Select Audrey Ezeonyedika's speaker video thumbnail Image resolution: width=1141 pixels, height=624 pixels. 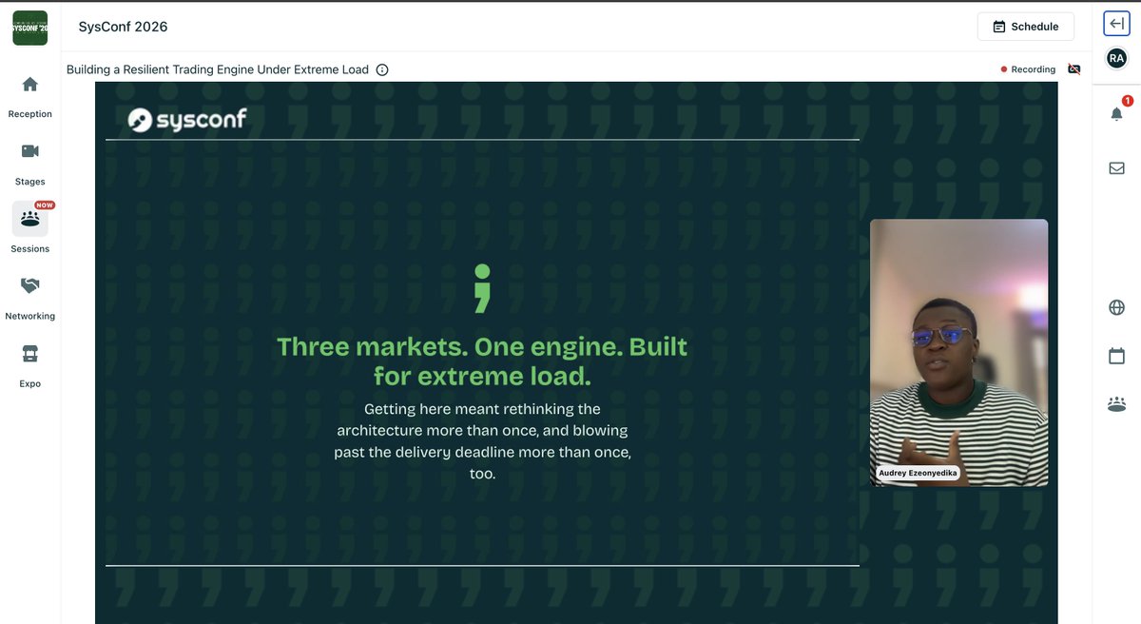tap(958, 353)
